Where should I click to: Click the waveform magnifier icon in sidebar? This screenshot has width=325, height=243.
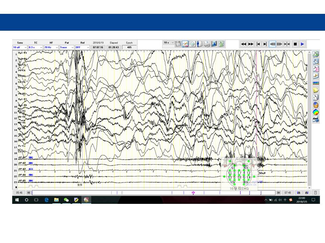point(316,61)
